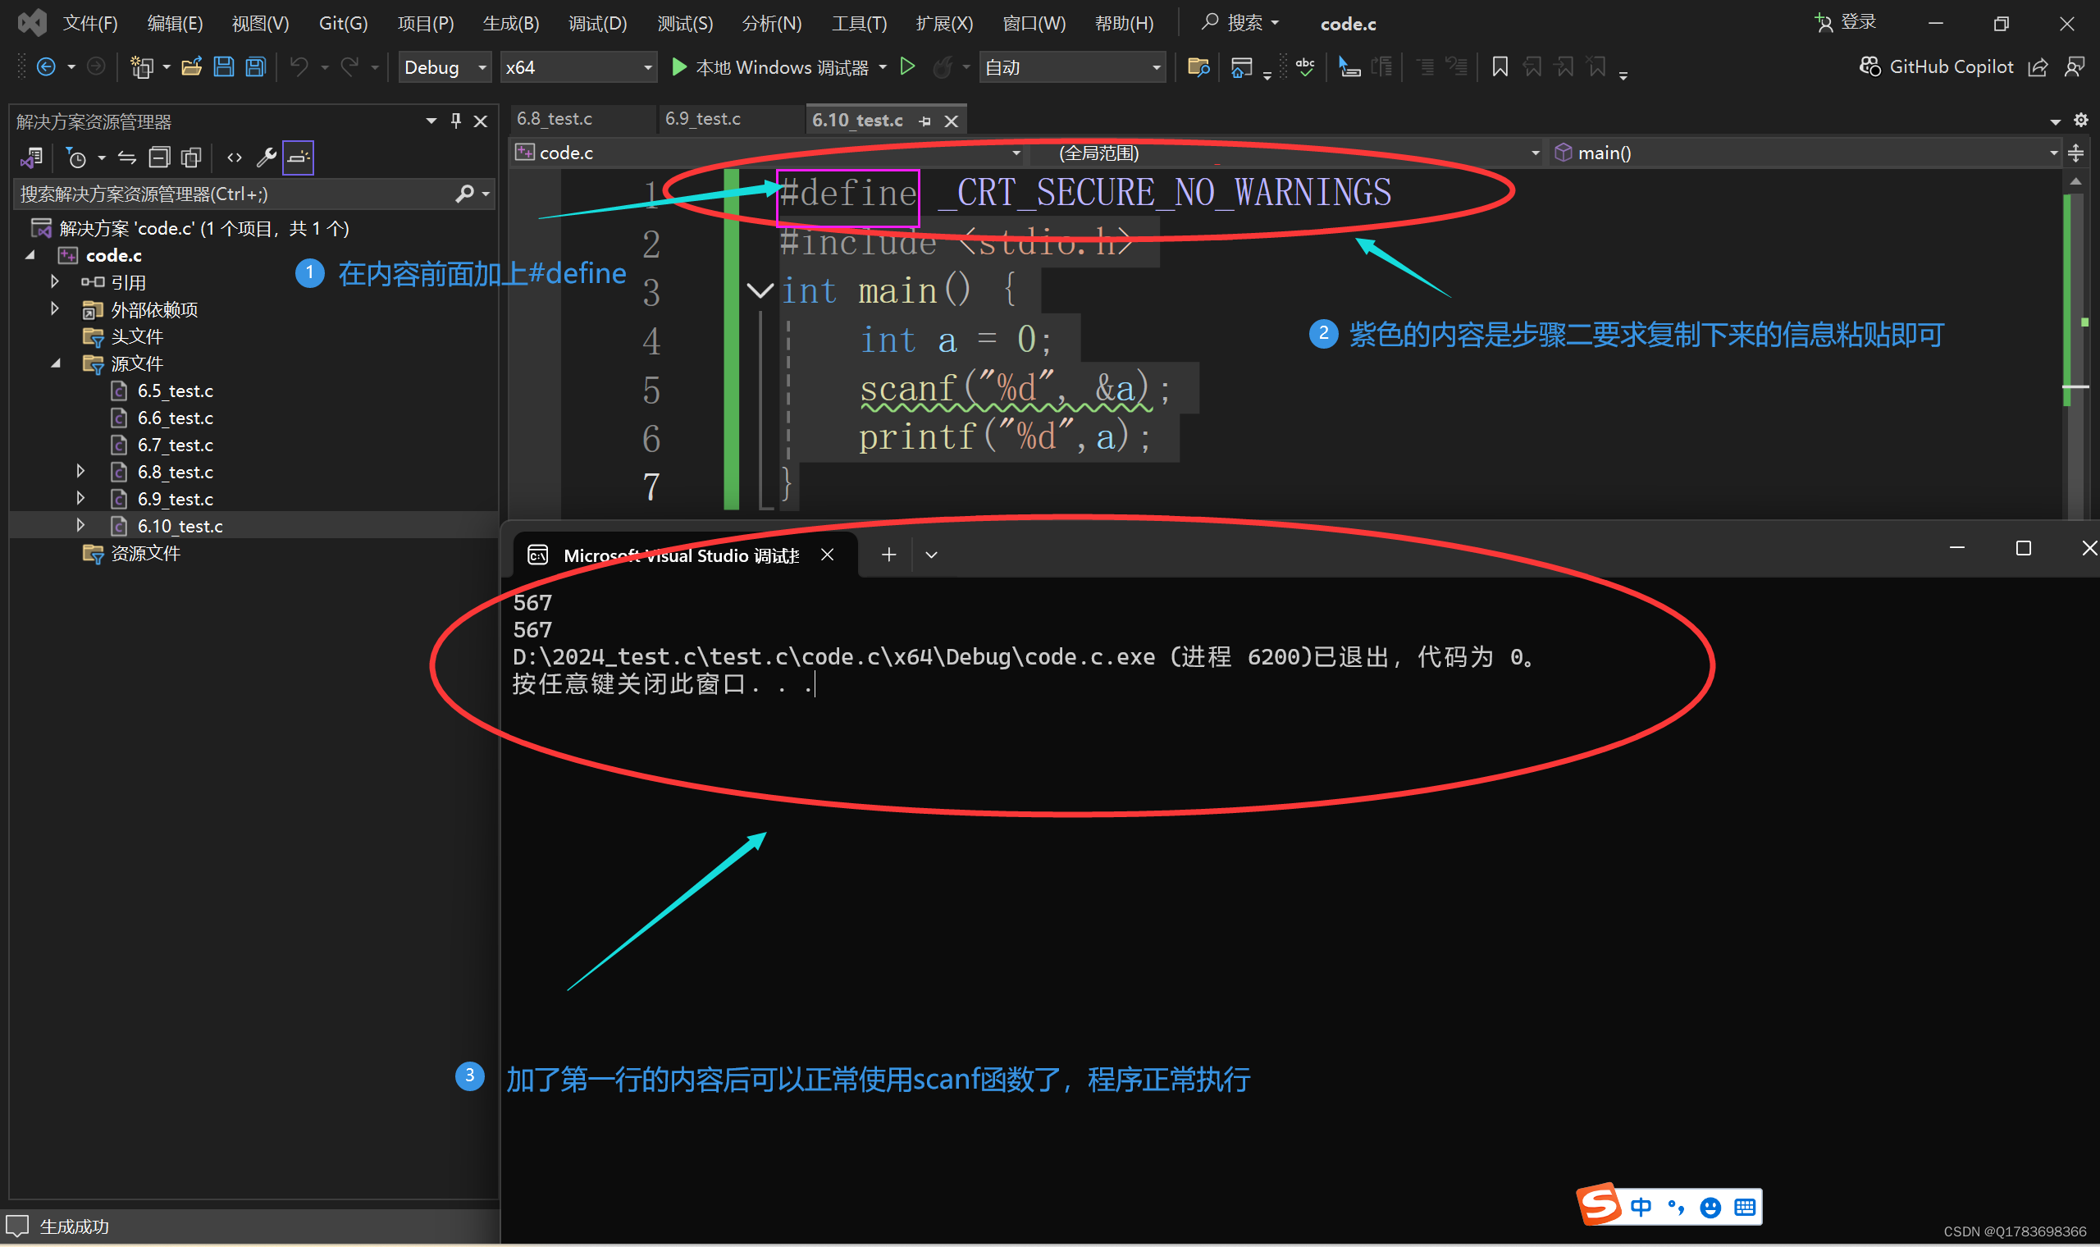Open the 工具(T) menu
Image resolution: width=2100 pixels, height=1247 pixels.
tap(859, 24)
